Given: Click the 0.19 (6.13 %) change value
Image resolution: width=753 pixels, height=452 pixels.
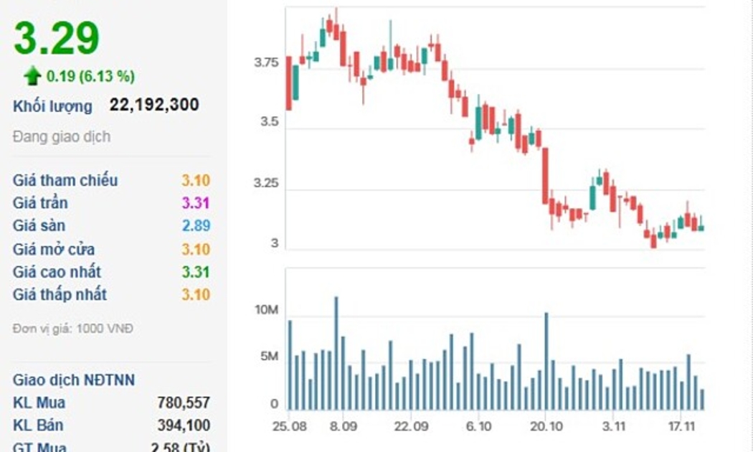Looking at the screenshot, I should [90, 76].
